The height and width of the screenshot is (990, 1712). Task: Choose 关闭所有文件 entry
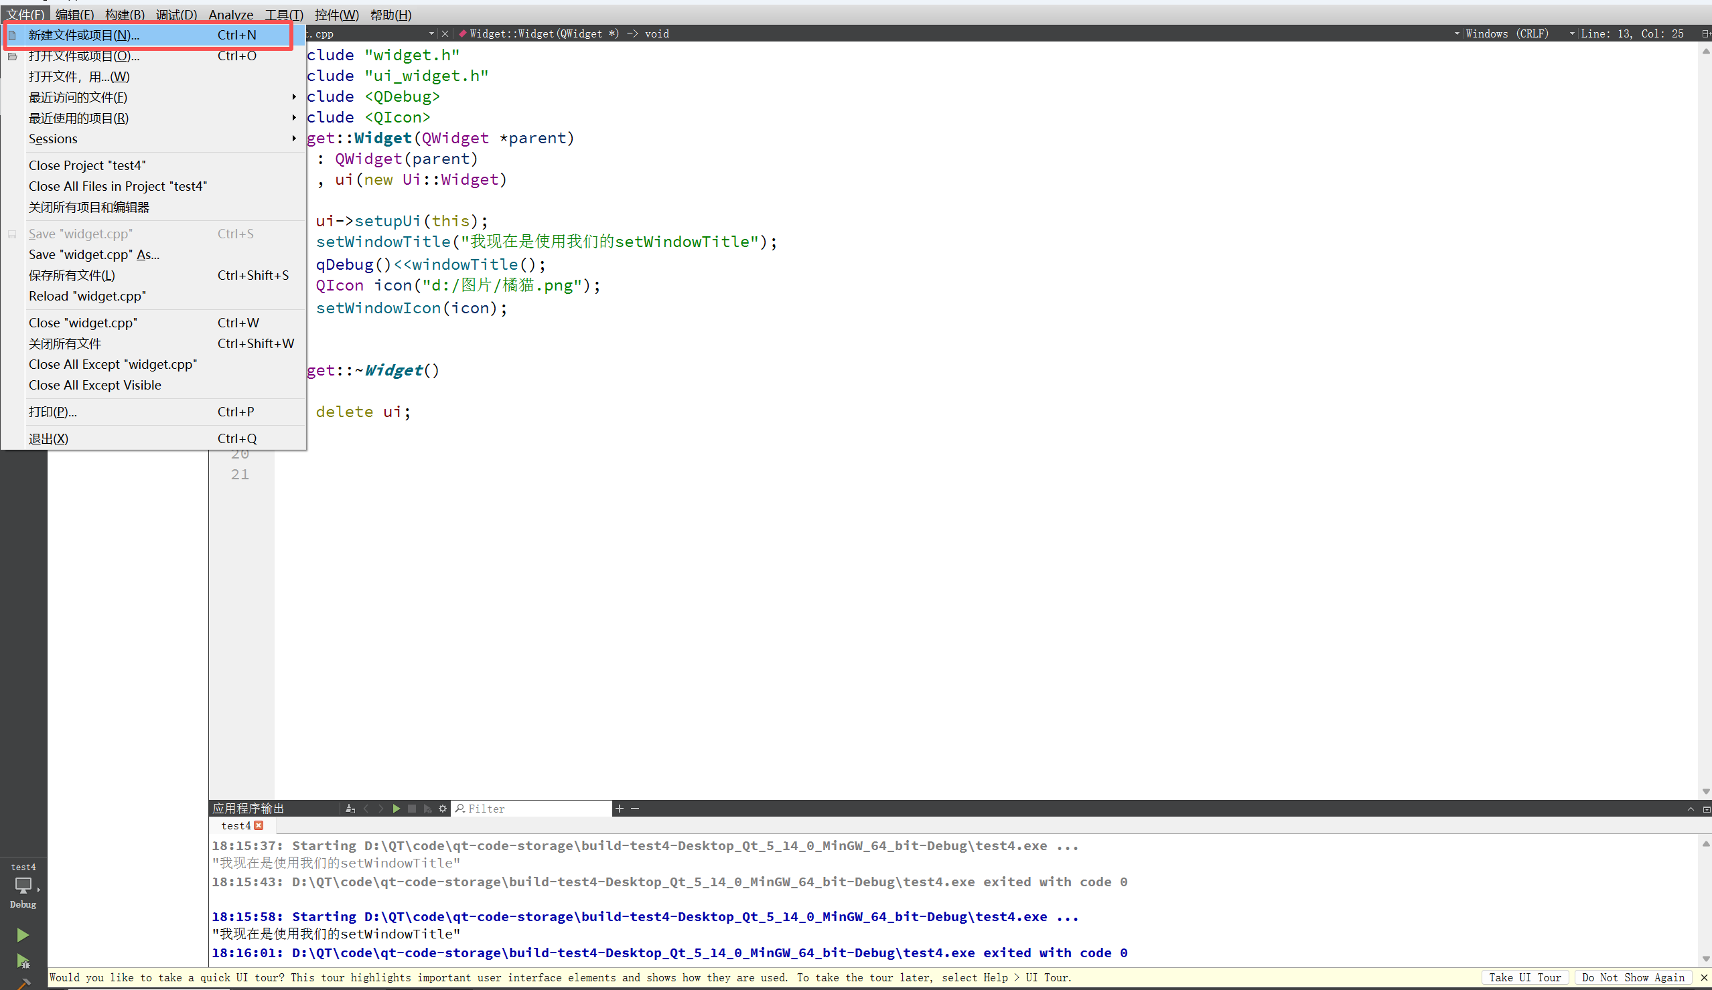click(x=153, y=343)
